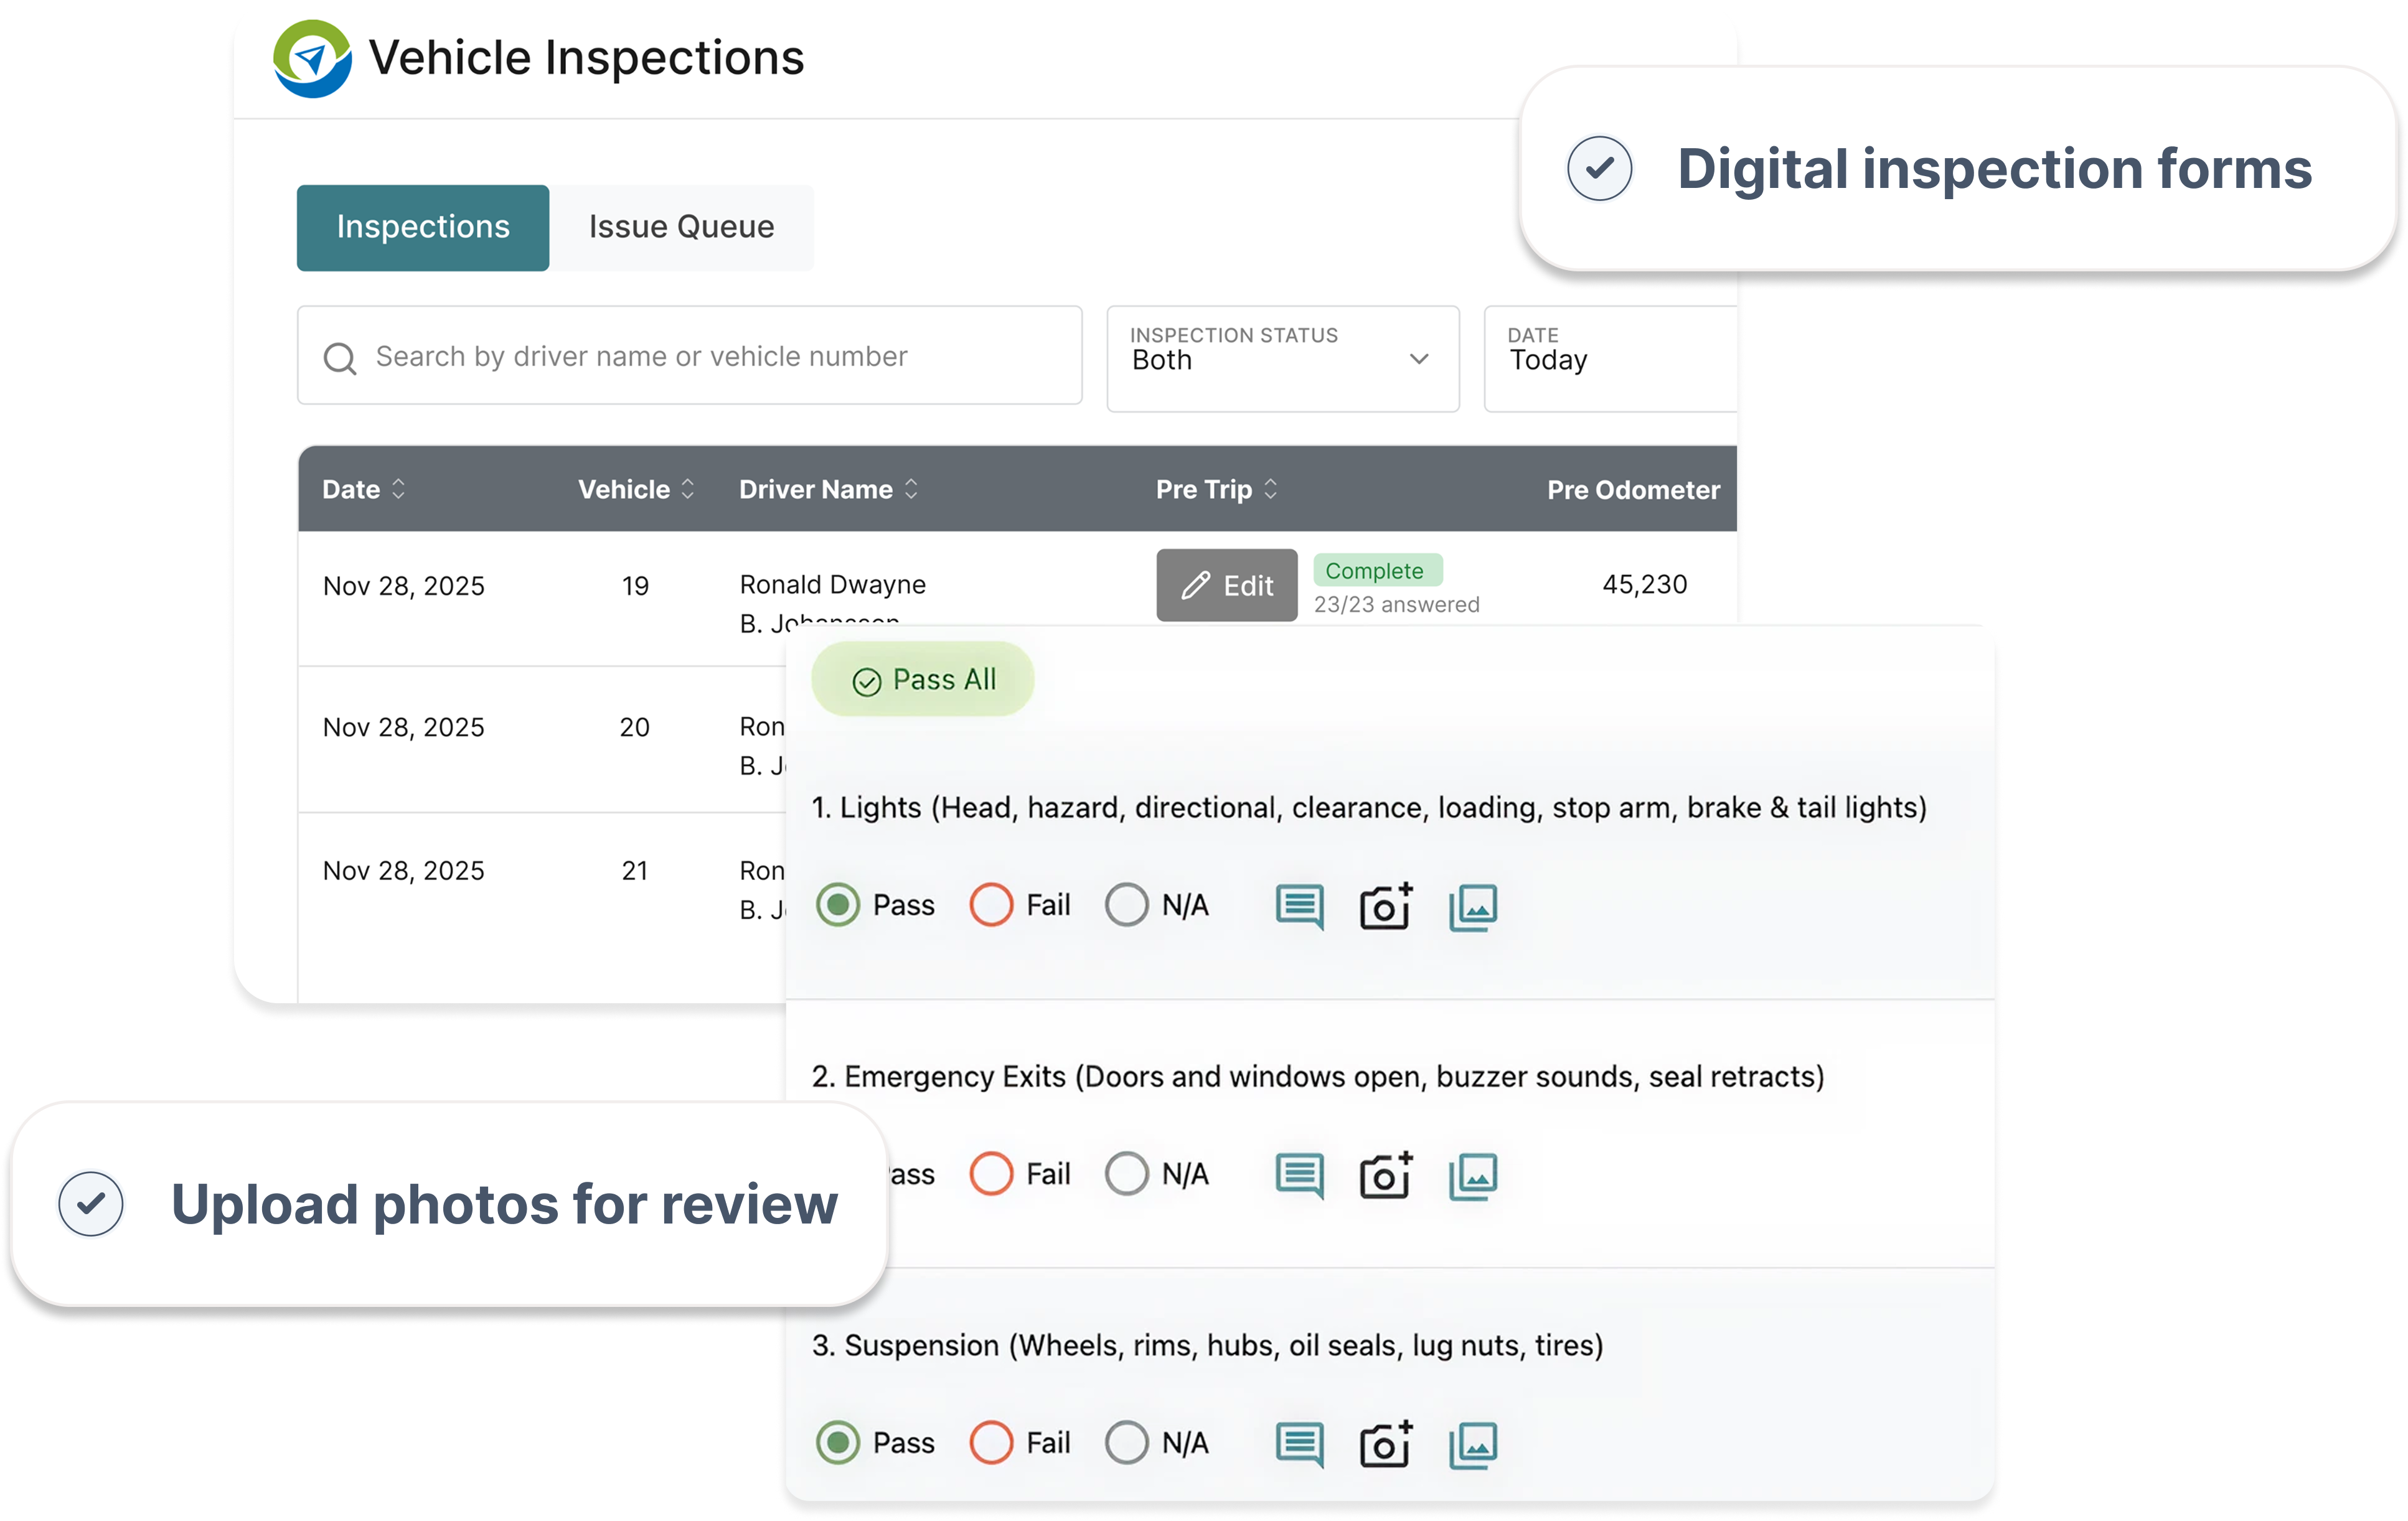Open the image gallery for Lights item
Screen dimensions: 2408x1521
coord(1471,906)
